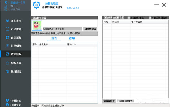
Task: Click the shield icon next to 等待授权
Action: click(x=7, y=100)
